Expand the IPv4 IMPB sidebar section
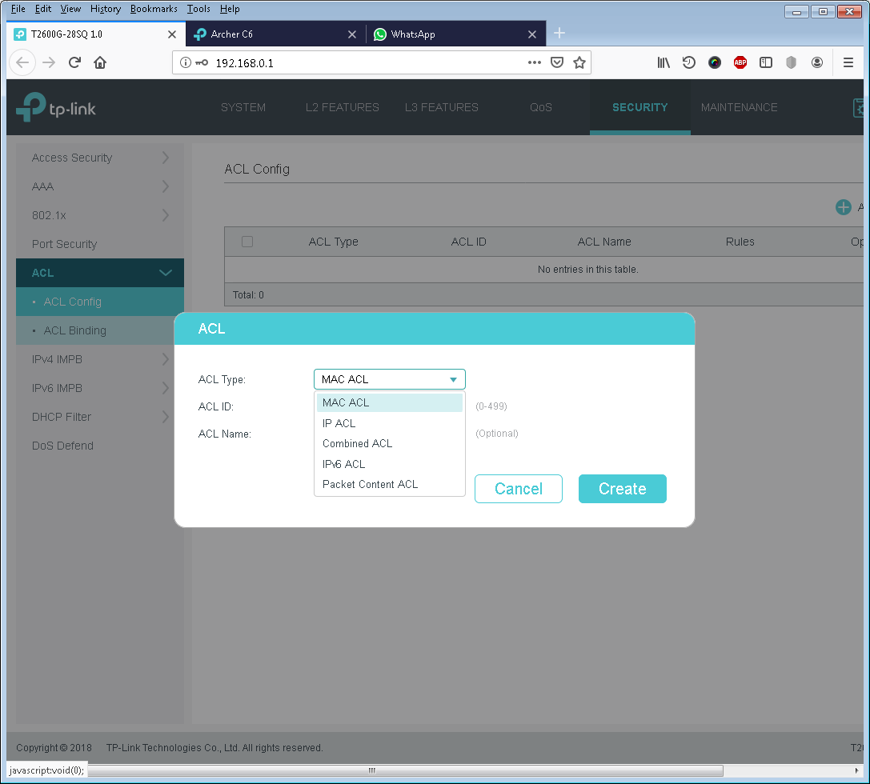The height and width of the screenshot is (784, 870). click(x=100, y=359)
